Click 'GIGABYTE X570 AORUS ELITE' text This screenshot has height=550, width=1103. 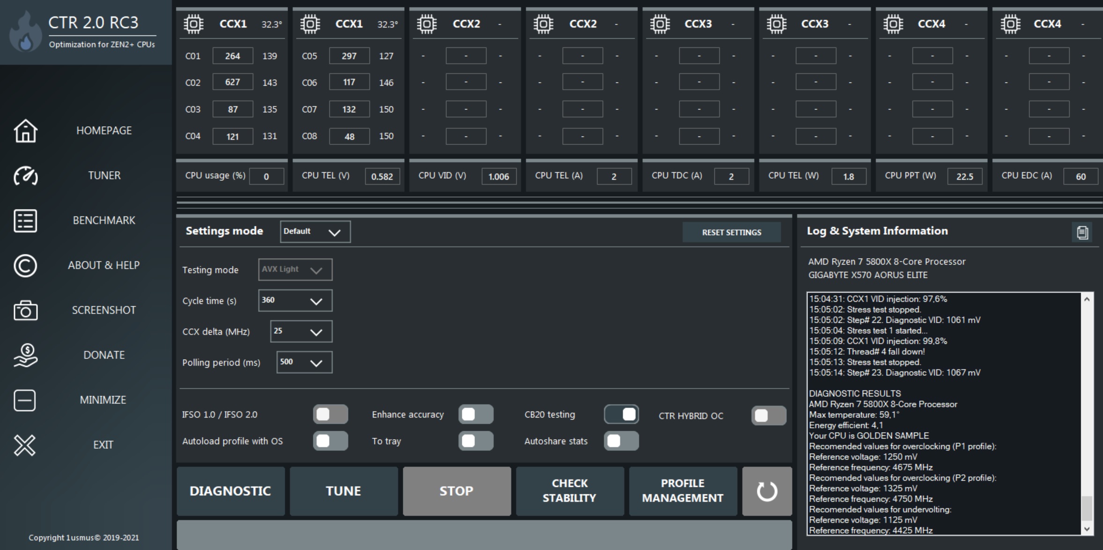click(x=868, y=275)
